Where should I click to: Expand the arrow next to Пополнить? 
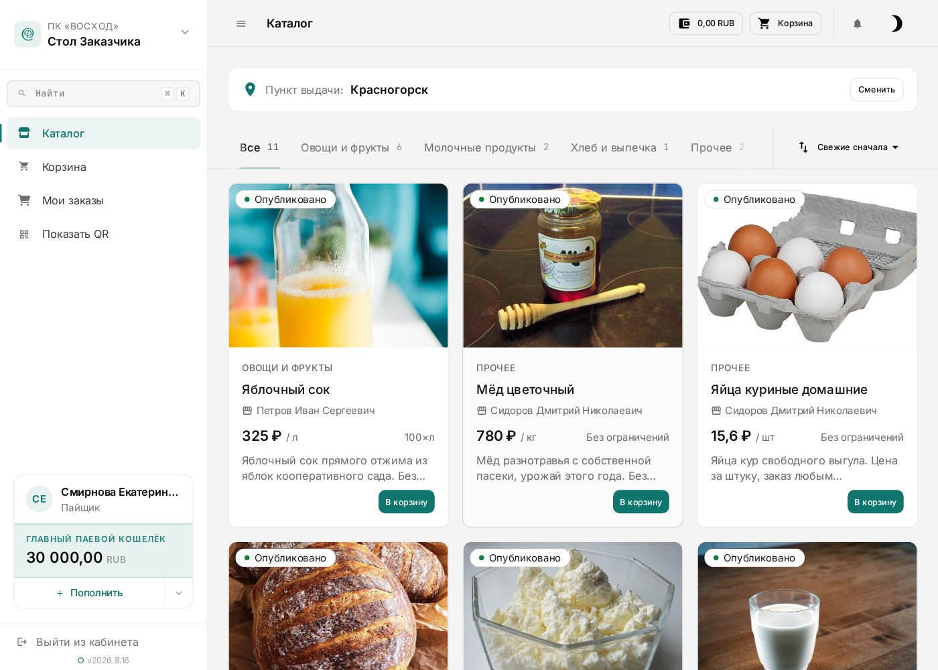pos(179,593)
